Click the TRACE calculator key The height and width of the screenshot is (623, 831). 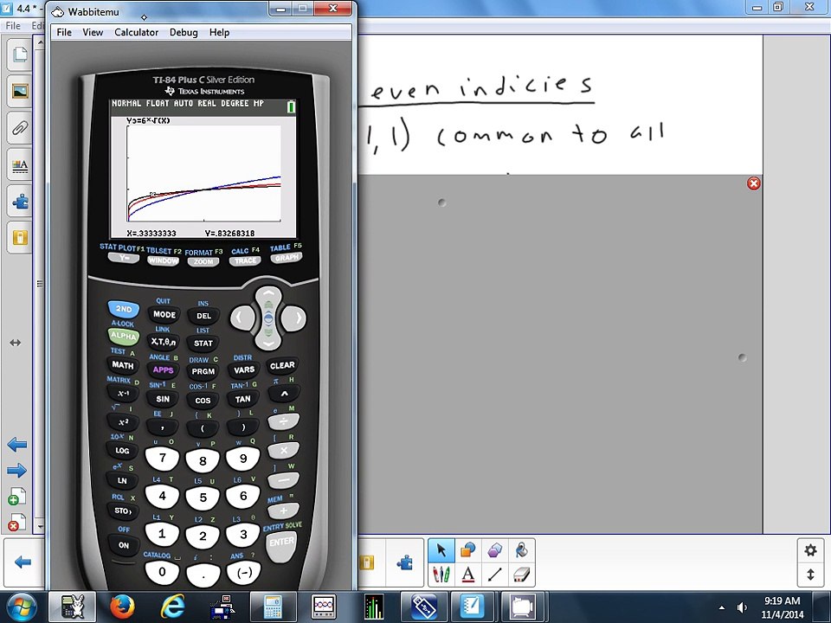tap(245, 260)
